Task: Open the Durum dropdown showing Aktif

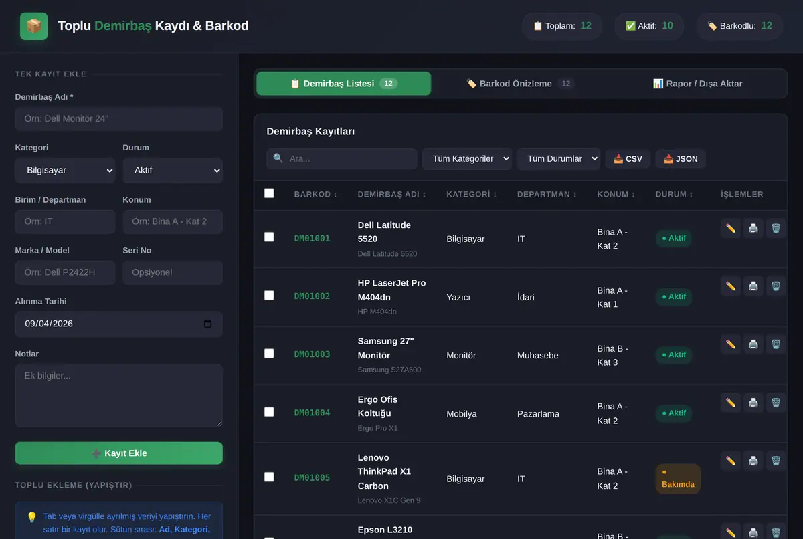Action: pyautogui.click(x=173, y=171)
